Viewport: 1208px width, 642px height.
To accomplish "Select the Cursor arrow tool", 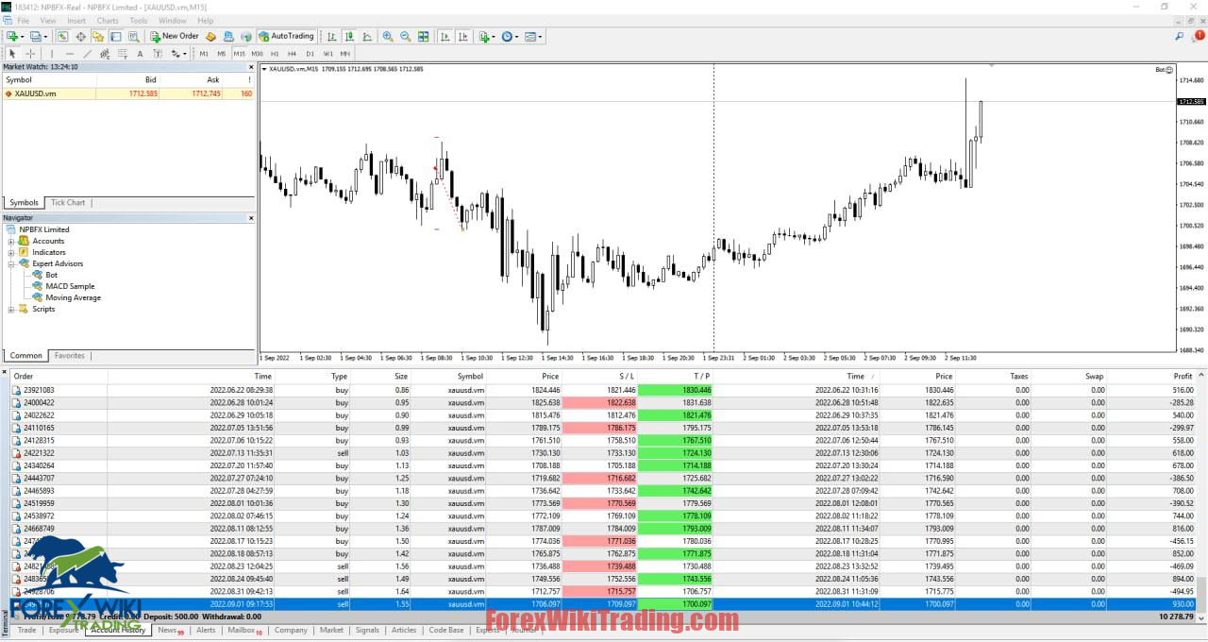I will [x=12, y=54].
